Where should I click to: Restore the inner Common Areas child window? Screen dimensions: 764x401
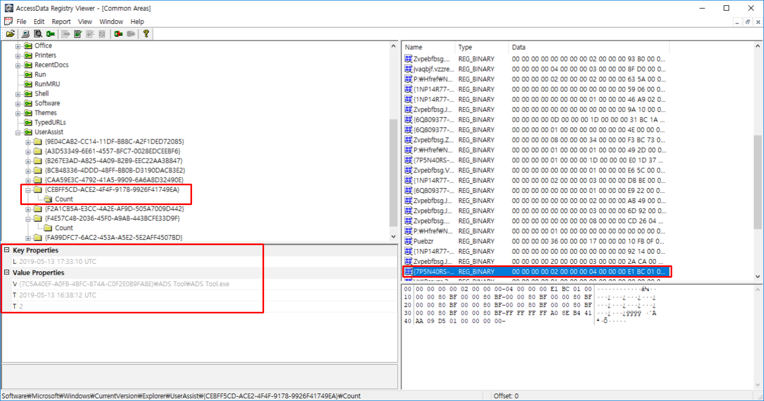(x=748, y=22)
